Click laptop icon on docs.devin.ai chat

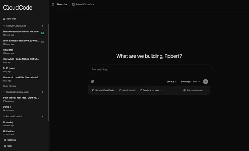point(43,42)
